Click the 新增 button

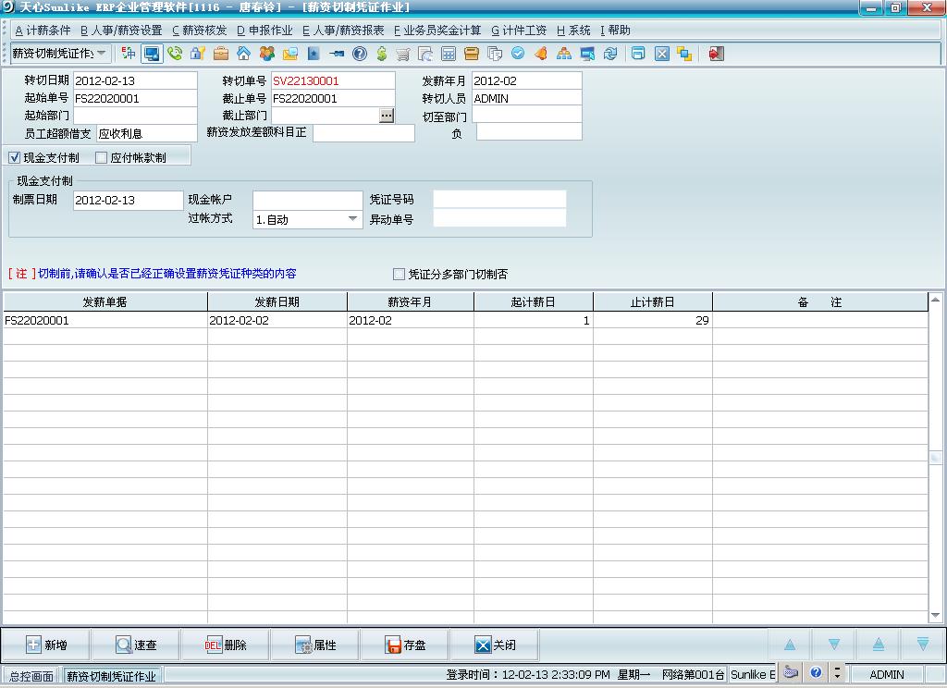click(x=46, y=645)
